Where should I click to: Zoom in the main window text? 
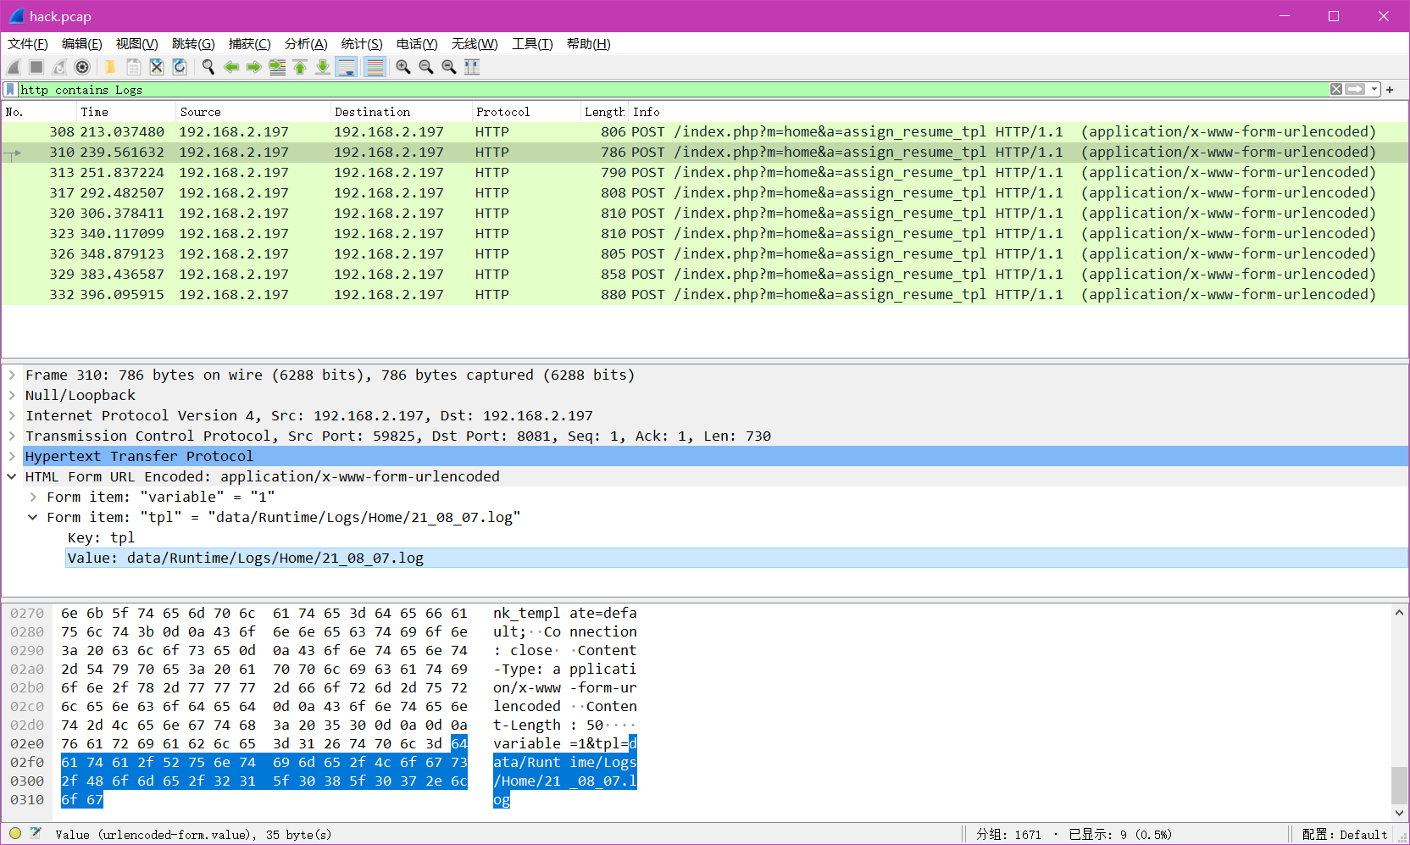403,67
